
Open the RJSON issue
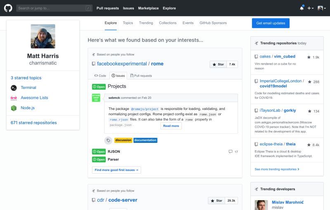pyautogui.click(x=114, y=152)
